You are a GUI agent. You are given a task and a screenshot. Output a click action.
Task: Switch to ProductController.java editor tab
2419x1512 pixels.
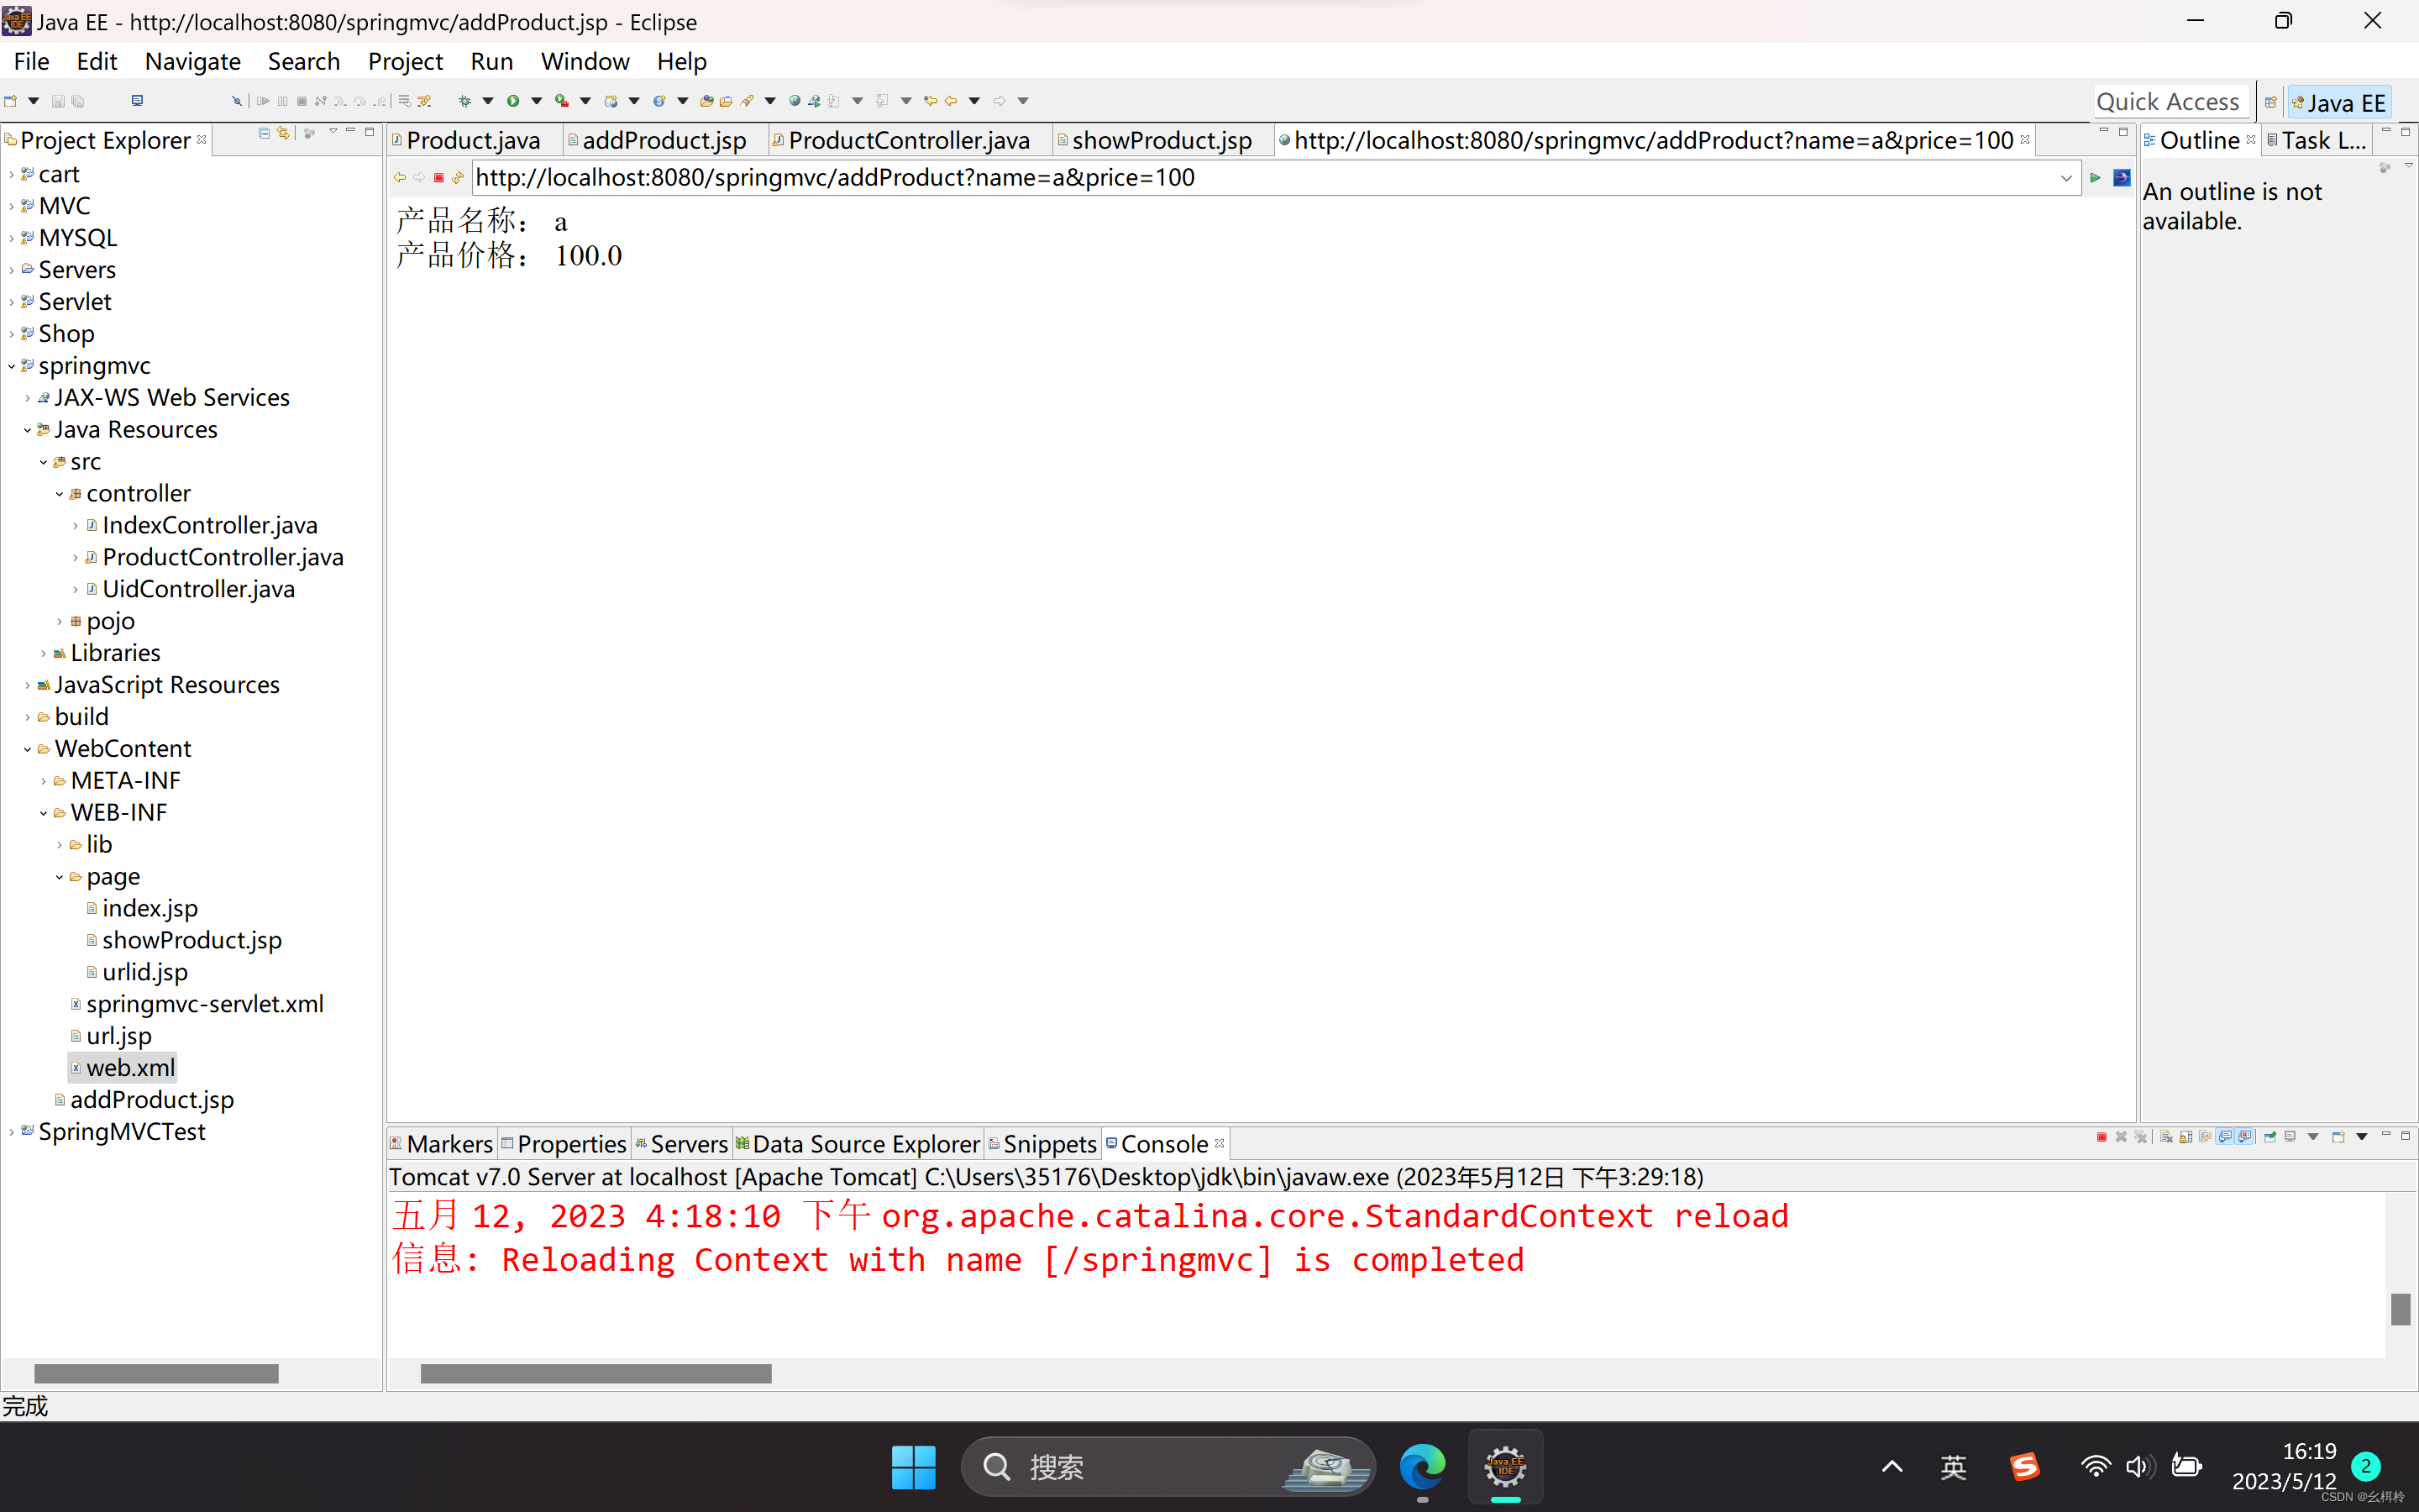click(x=908, y=141)
